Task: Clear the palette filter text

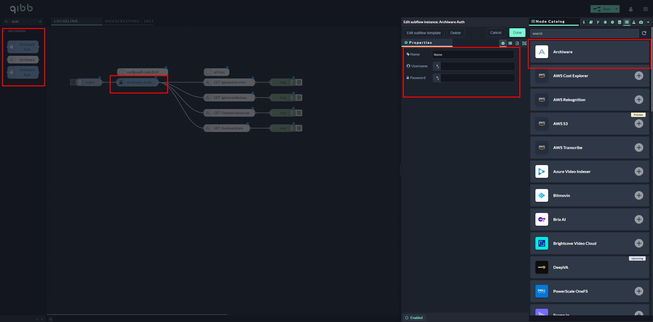Action: 40,22
